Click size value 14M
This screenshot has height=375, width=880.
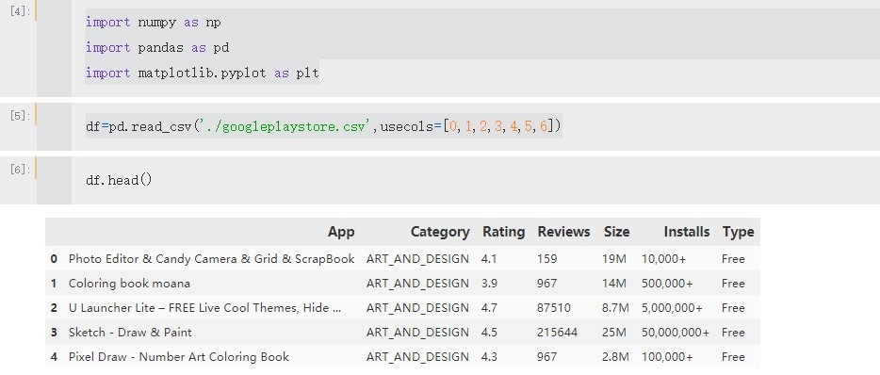[x=614, y=284]
